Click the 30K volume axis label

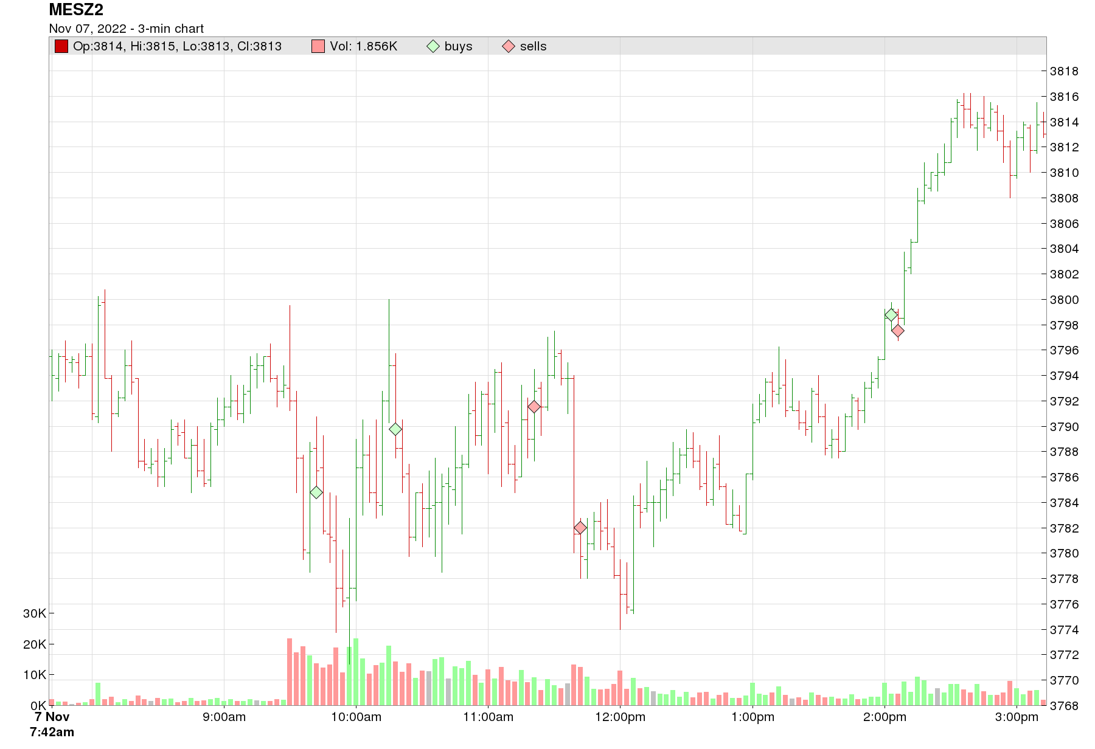[x=35, y=613]
